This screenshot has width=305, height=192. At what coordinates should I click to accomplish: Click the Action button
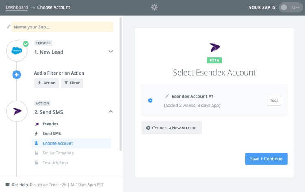46,83
